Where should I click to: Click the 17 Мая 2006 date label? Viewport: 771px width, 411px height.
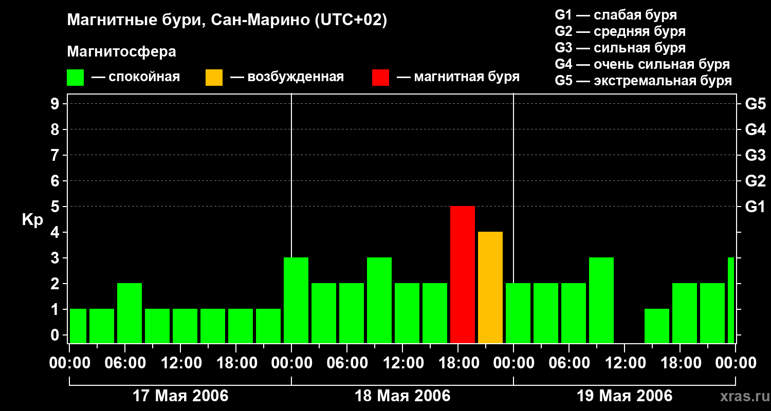(180, 396)
